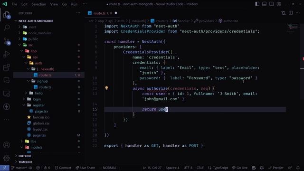Open the Run menu

point(74,4)
